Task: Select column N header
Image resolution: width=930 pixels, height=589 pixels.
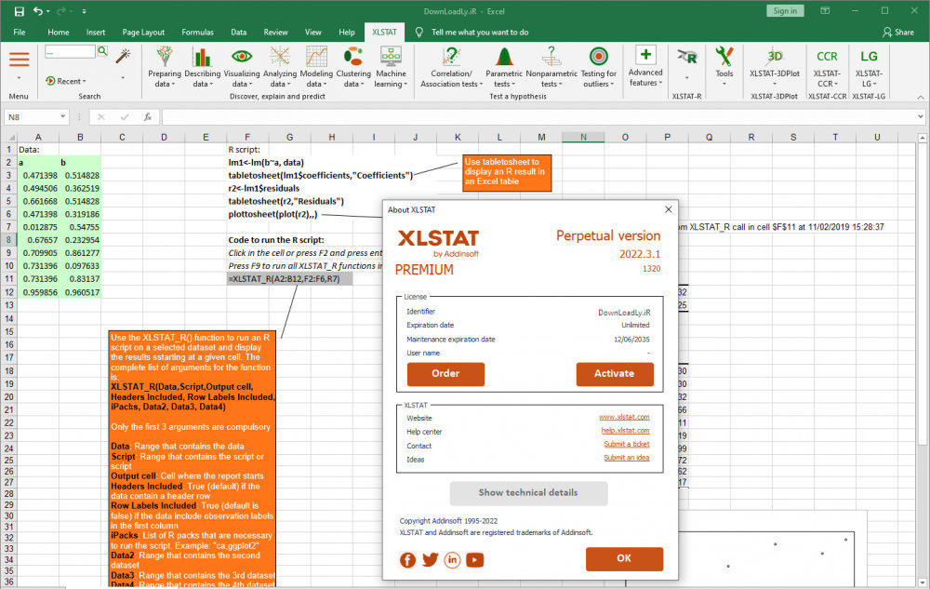Action: pos(584,137)
